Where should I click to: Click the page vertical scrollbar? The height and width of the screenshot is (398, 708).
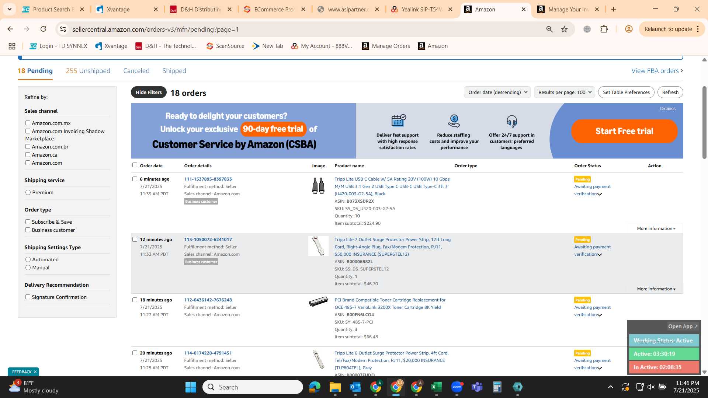point(704,123)
